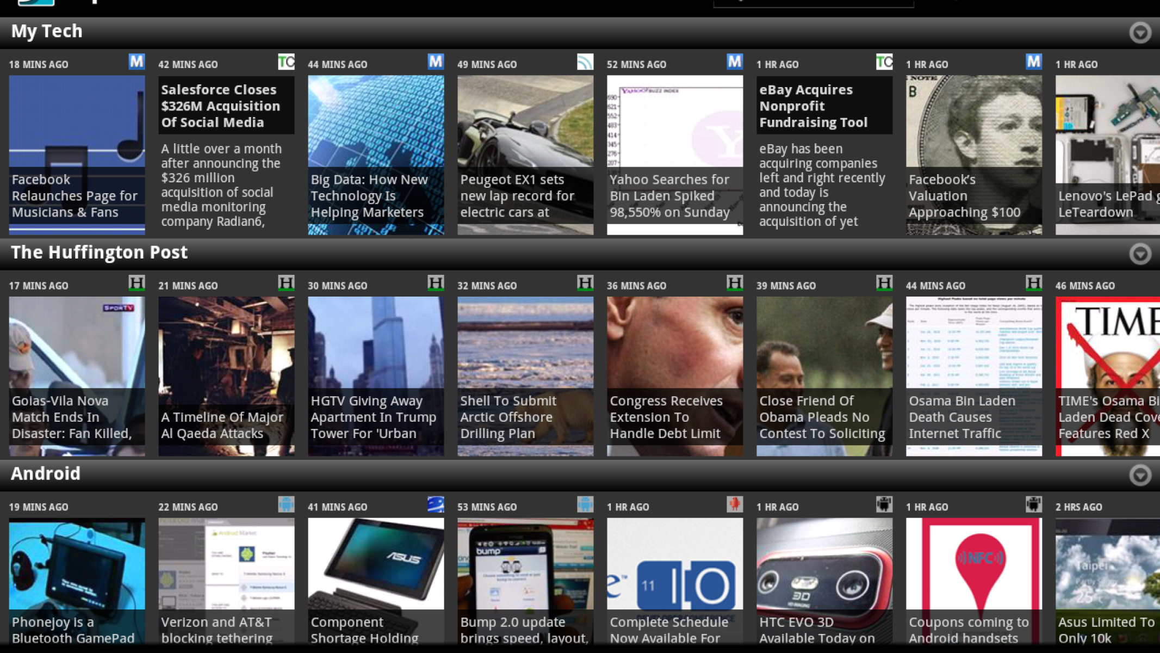This screenshot has height=653, width=1160.
Task: Open The Huffington Post section dropdown arrow
Action: click(1140, 254)
